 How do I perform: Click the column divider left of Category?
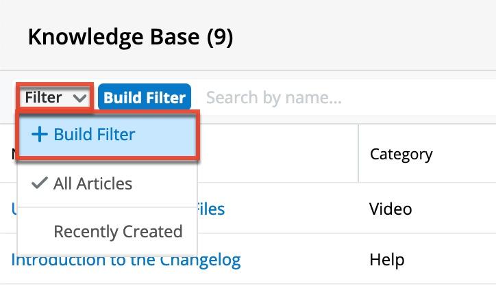pos(358,154)
